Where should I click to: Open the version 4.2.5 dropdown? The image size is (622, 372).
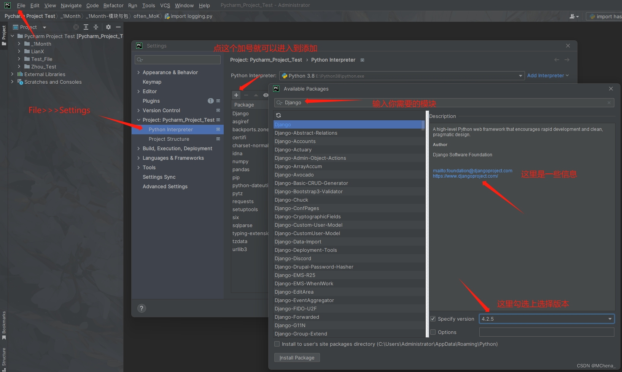tap(547, 319)
